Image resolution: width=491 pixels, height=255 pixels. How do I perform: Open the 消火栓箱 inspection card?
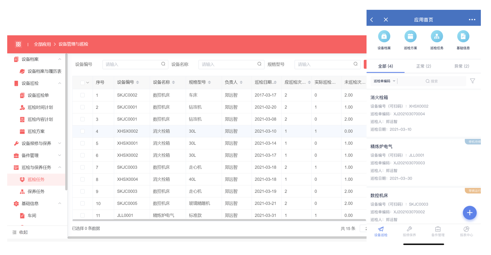(424, 113)
